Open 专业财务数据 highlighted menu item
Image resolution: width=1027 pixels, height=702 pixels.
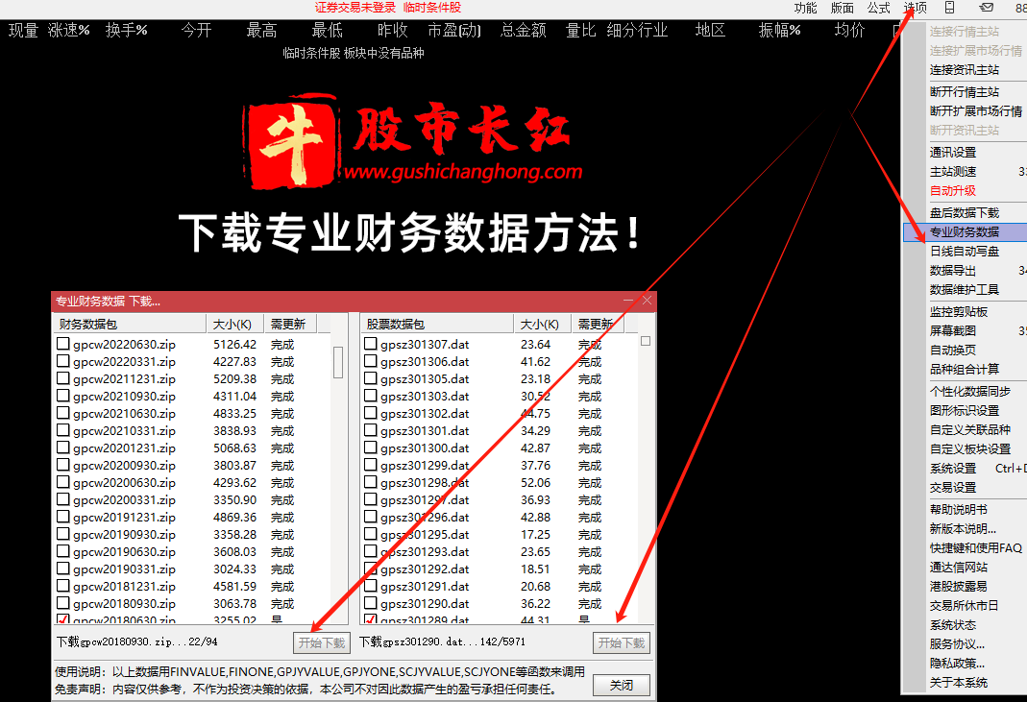click(x=965, y=231)
